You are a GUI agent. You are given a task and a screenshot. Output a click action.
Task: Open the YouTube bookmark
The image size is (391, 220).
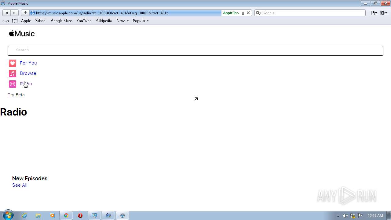(84, 21)
